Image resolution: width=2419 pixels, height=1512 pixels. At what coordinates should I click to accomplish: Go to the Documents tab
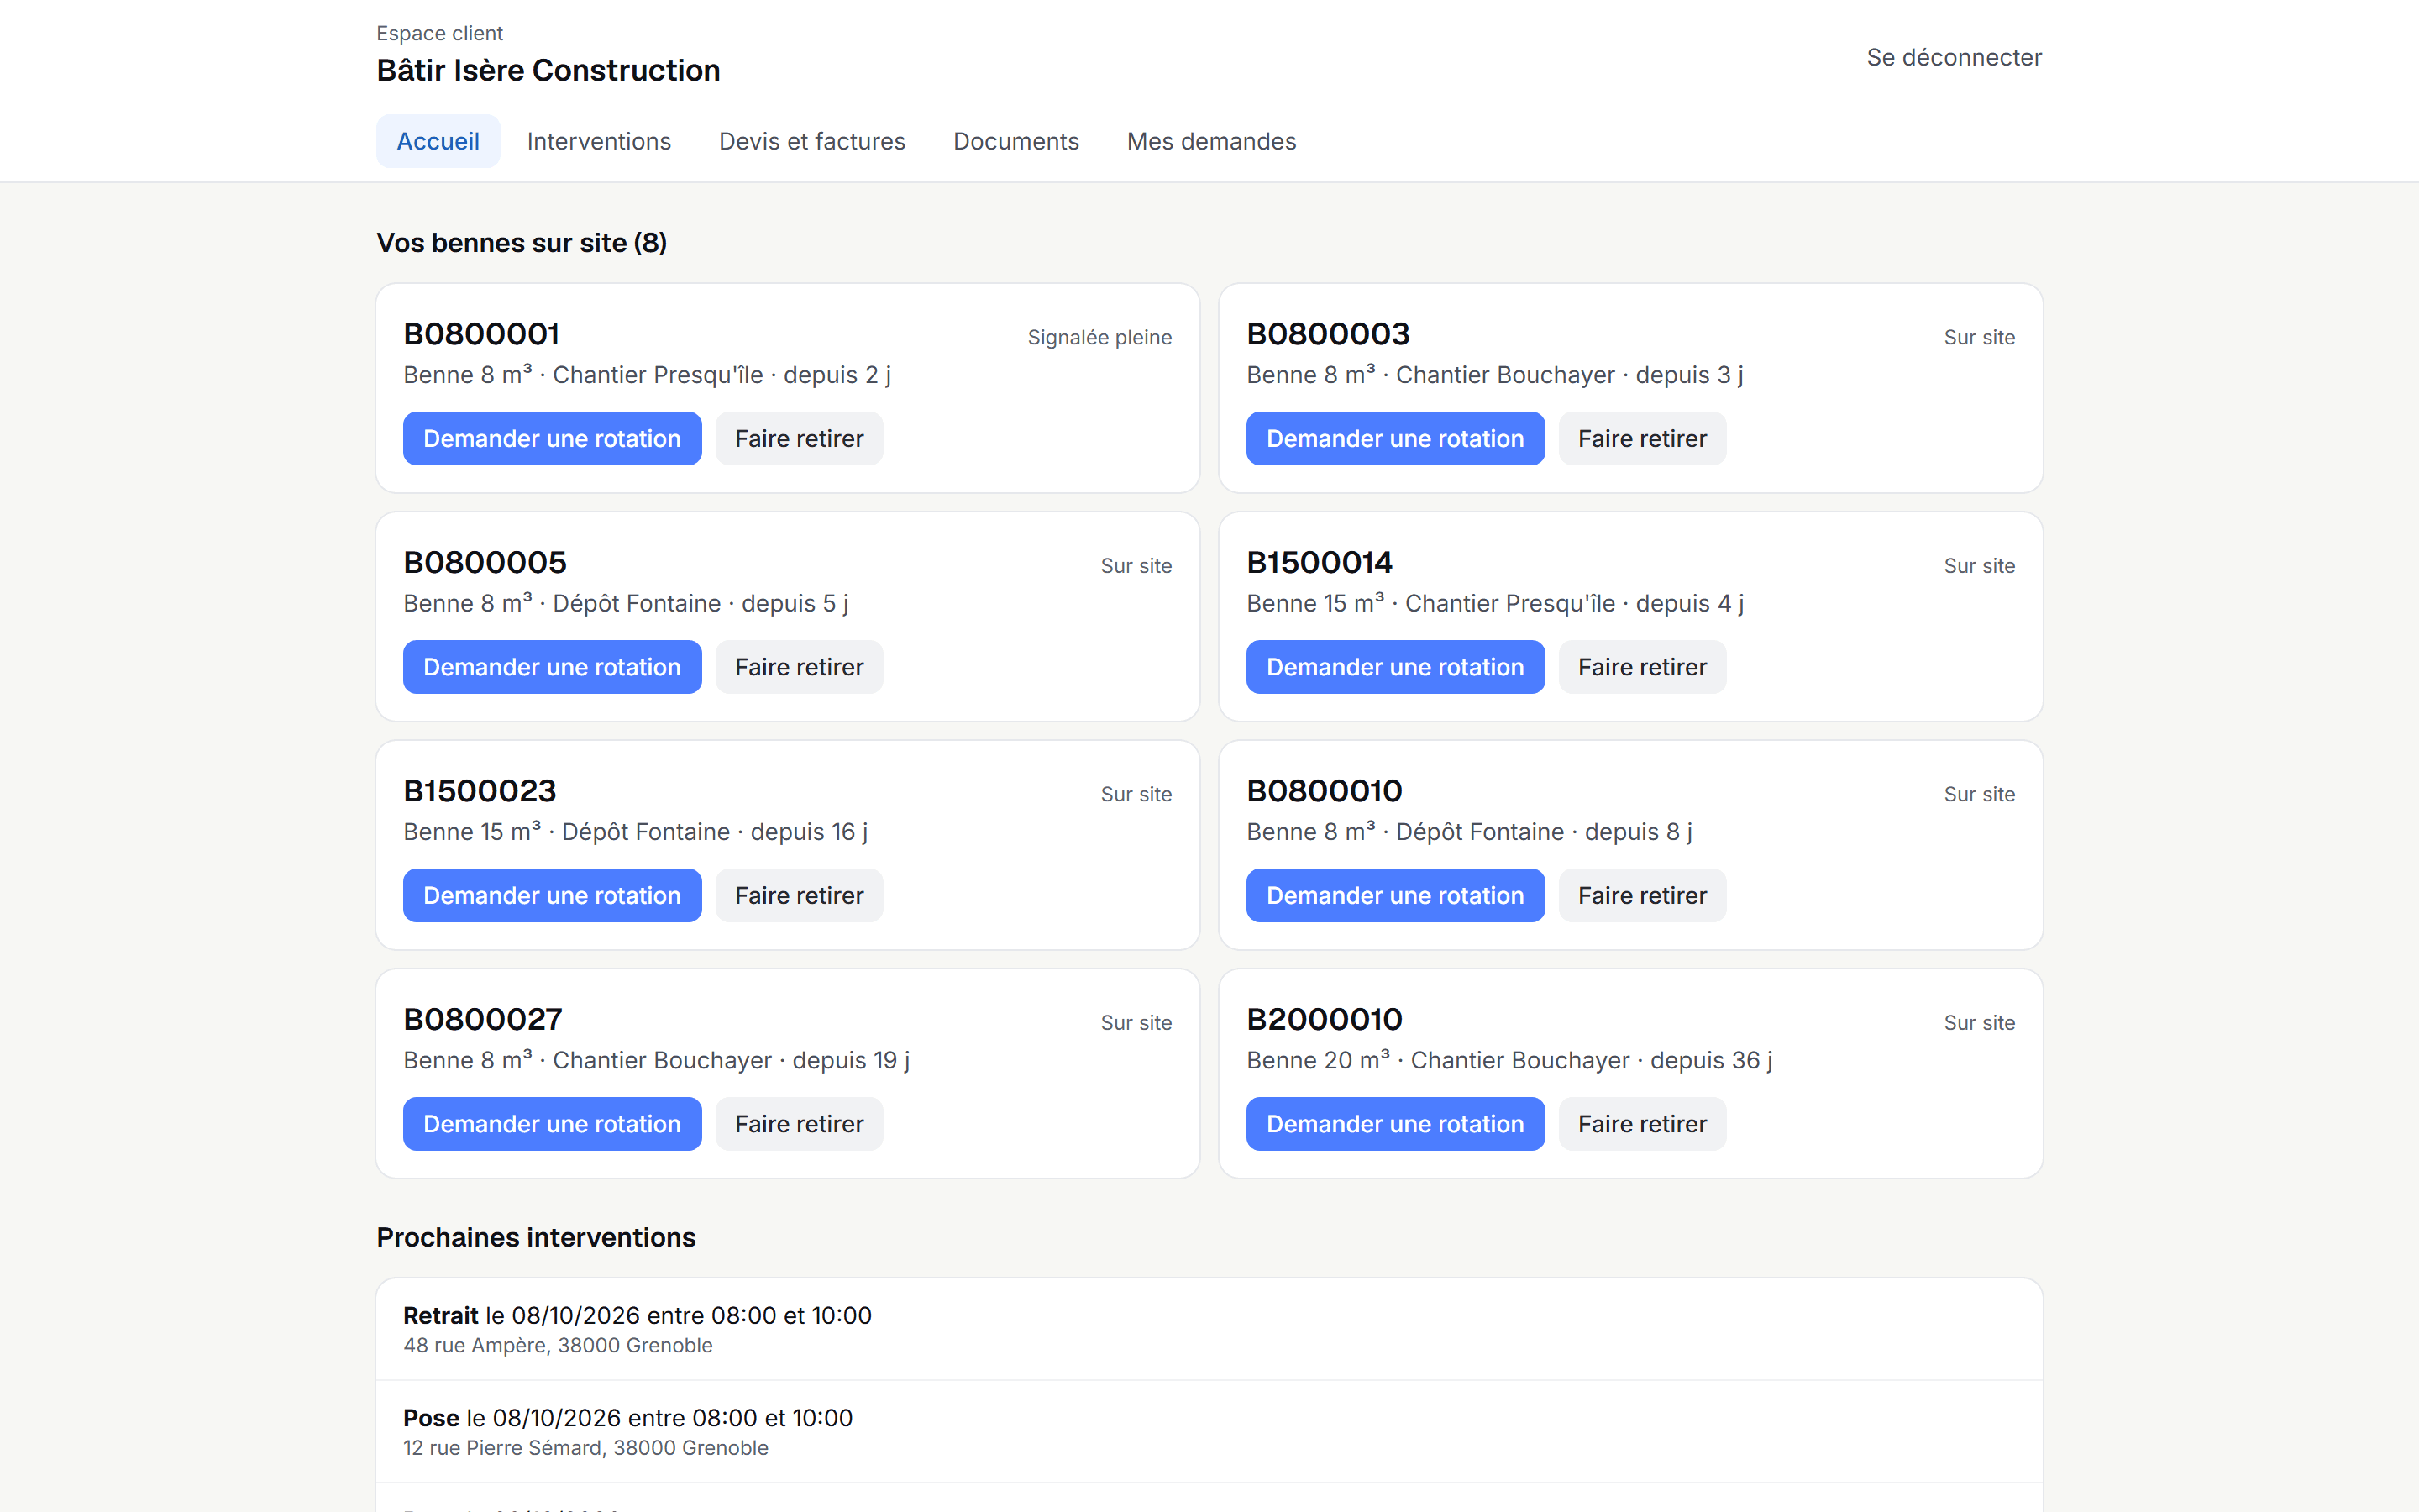(1015, 141)
